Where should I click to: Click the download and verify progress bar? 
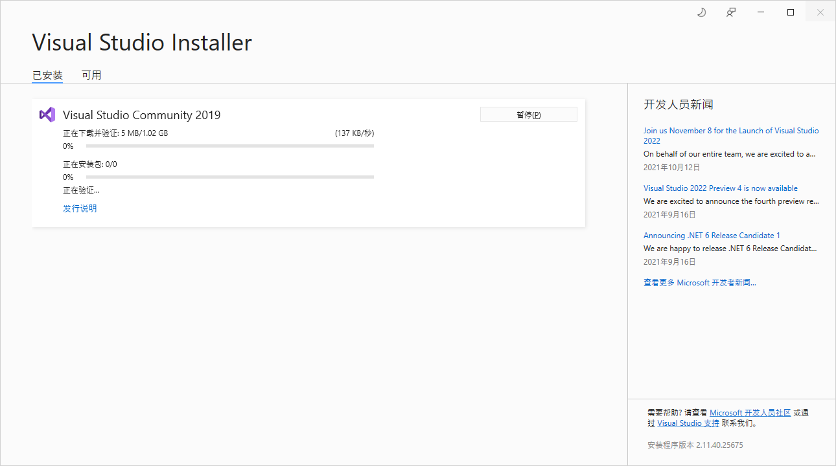coord(230,146)
